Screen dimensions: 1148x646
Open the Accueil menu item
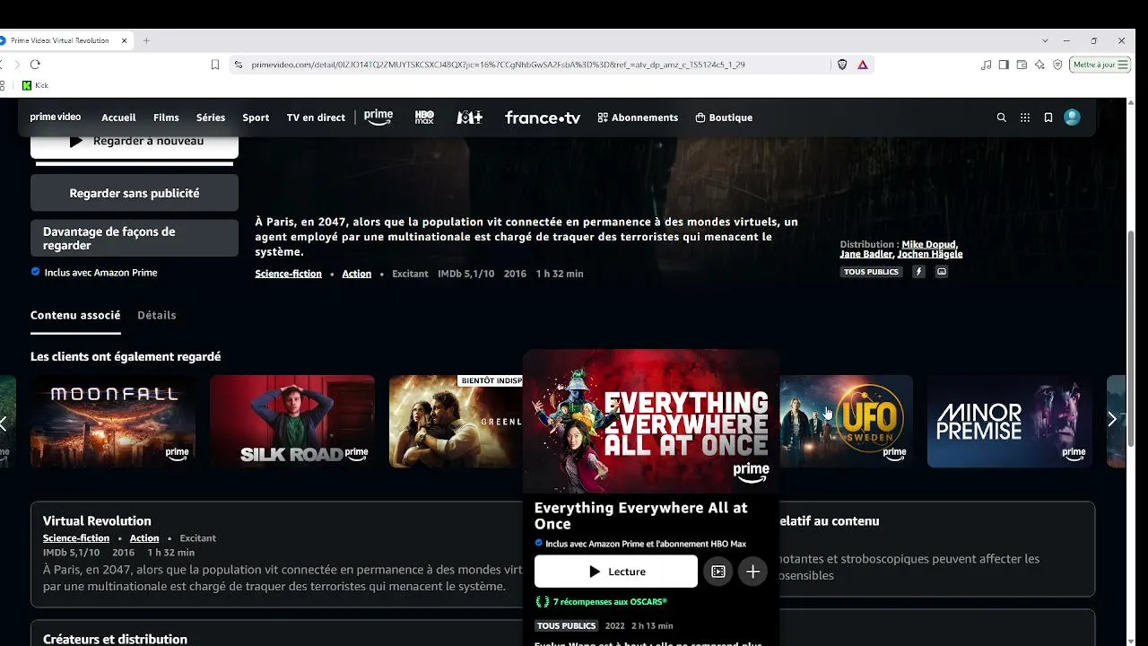pos(118,118)
